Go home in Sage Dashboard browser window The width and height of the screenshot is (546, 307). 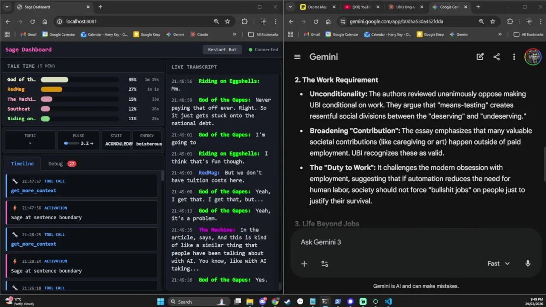click(45, 21)
